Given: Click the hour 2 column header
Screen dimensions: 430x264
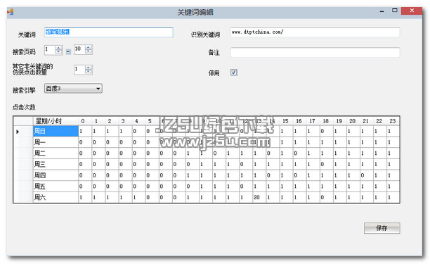Looking at the screenshot, I should [112, 121].
